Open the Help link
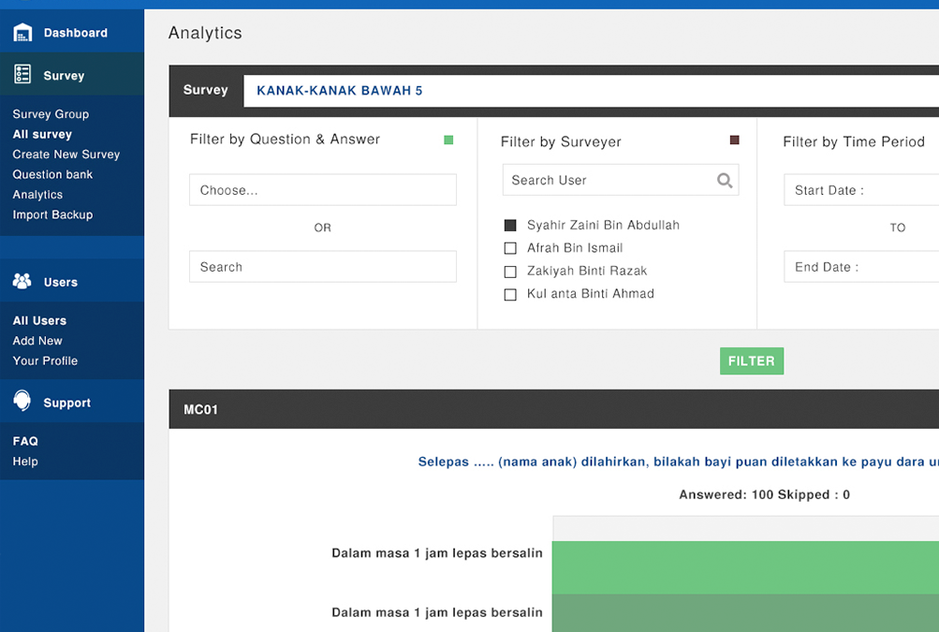 coord(25,462)
